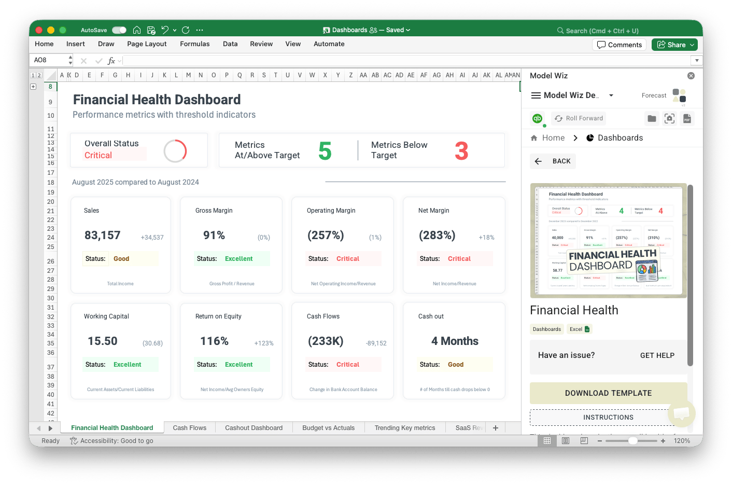The image size is (732, 485).
Task: Click the Undo arrow in title bar
Action: (x=165, y=30)
